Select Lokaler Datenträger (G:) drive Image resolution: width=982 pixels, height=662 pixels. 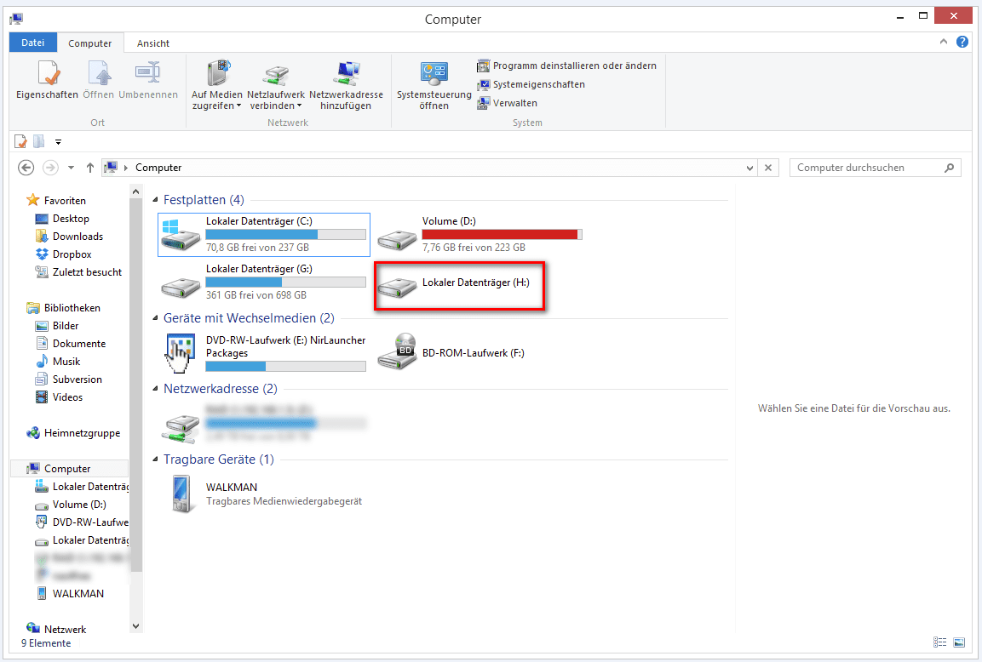[264, 282]
